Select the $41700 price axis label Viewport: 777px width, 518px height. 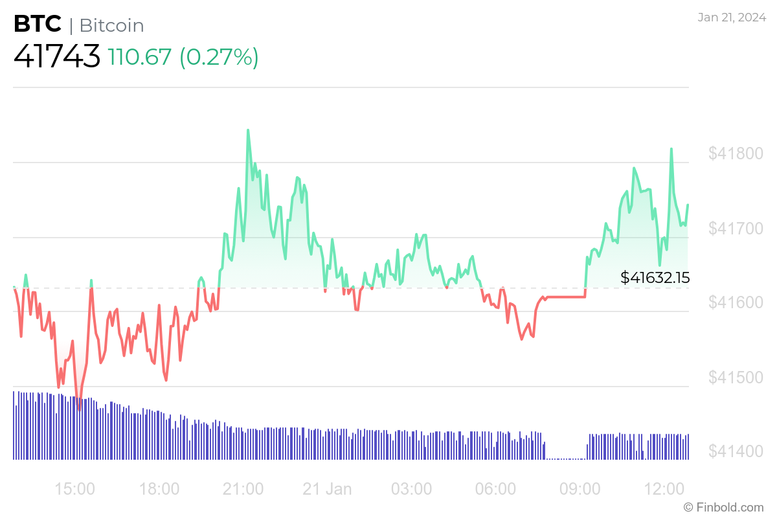tap(736, 229)
